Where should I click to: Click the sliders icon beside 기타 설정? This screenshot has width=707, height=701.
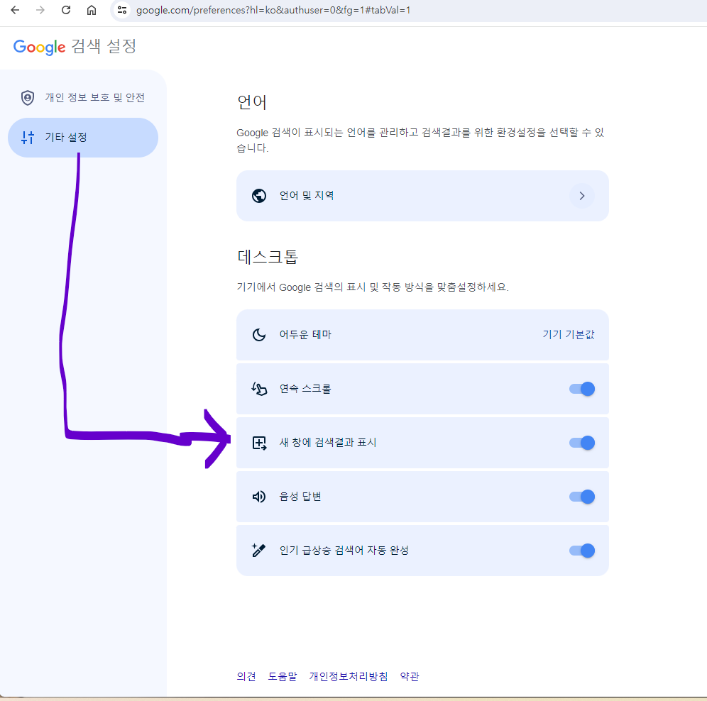(28, 138)
